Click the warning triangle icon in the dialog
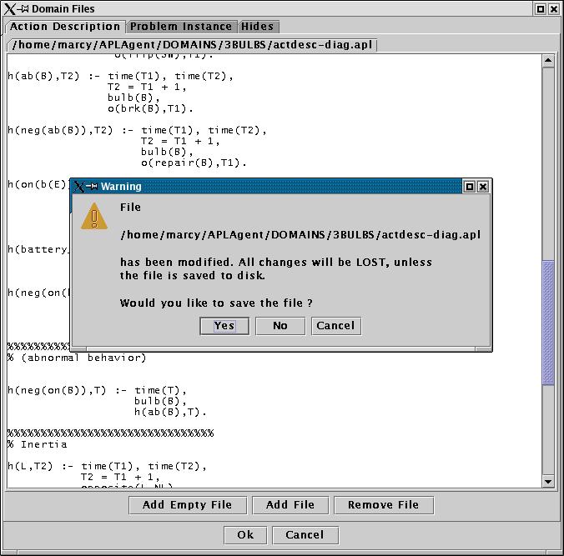Image resolution: width=564 pixels, height=556 pixels. [94, 217]
